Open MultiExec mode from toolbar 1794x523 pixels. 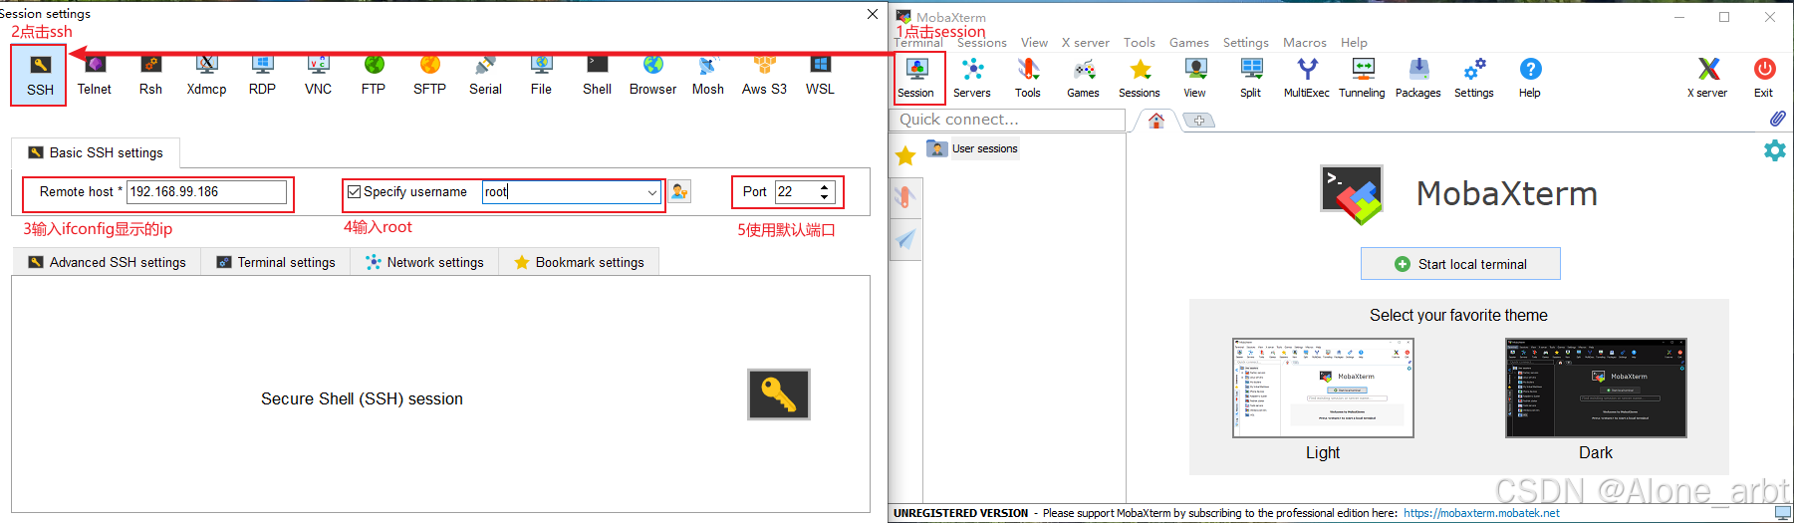tap(1307, 78)
